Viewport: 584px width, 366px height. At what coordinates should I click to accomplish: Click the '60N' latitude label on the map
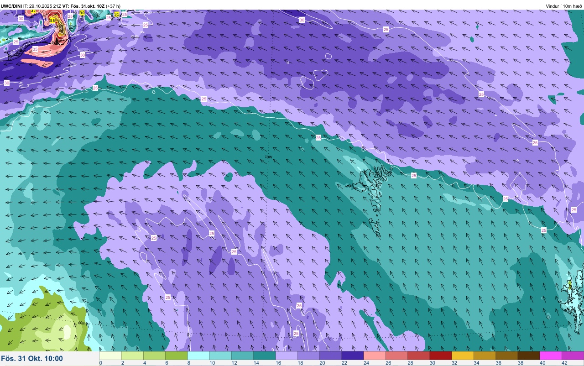(x=81, y=323)
